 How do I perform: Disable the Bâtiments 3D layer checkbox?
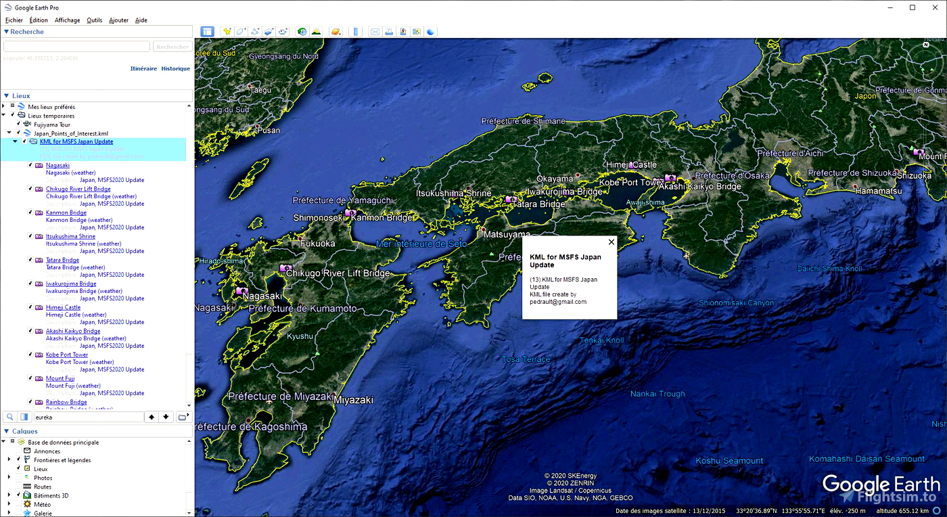click(19, 495)
